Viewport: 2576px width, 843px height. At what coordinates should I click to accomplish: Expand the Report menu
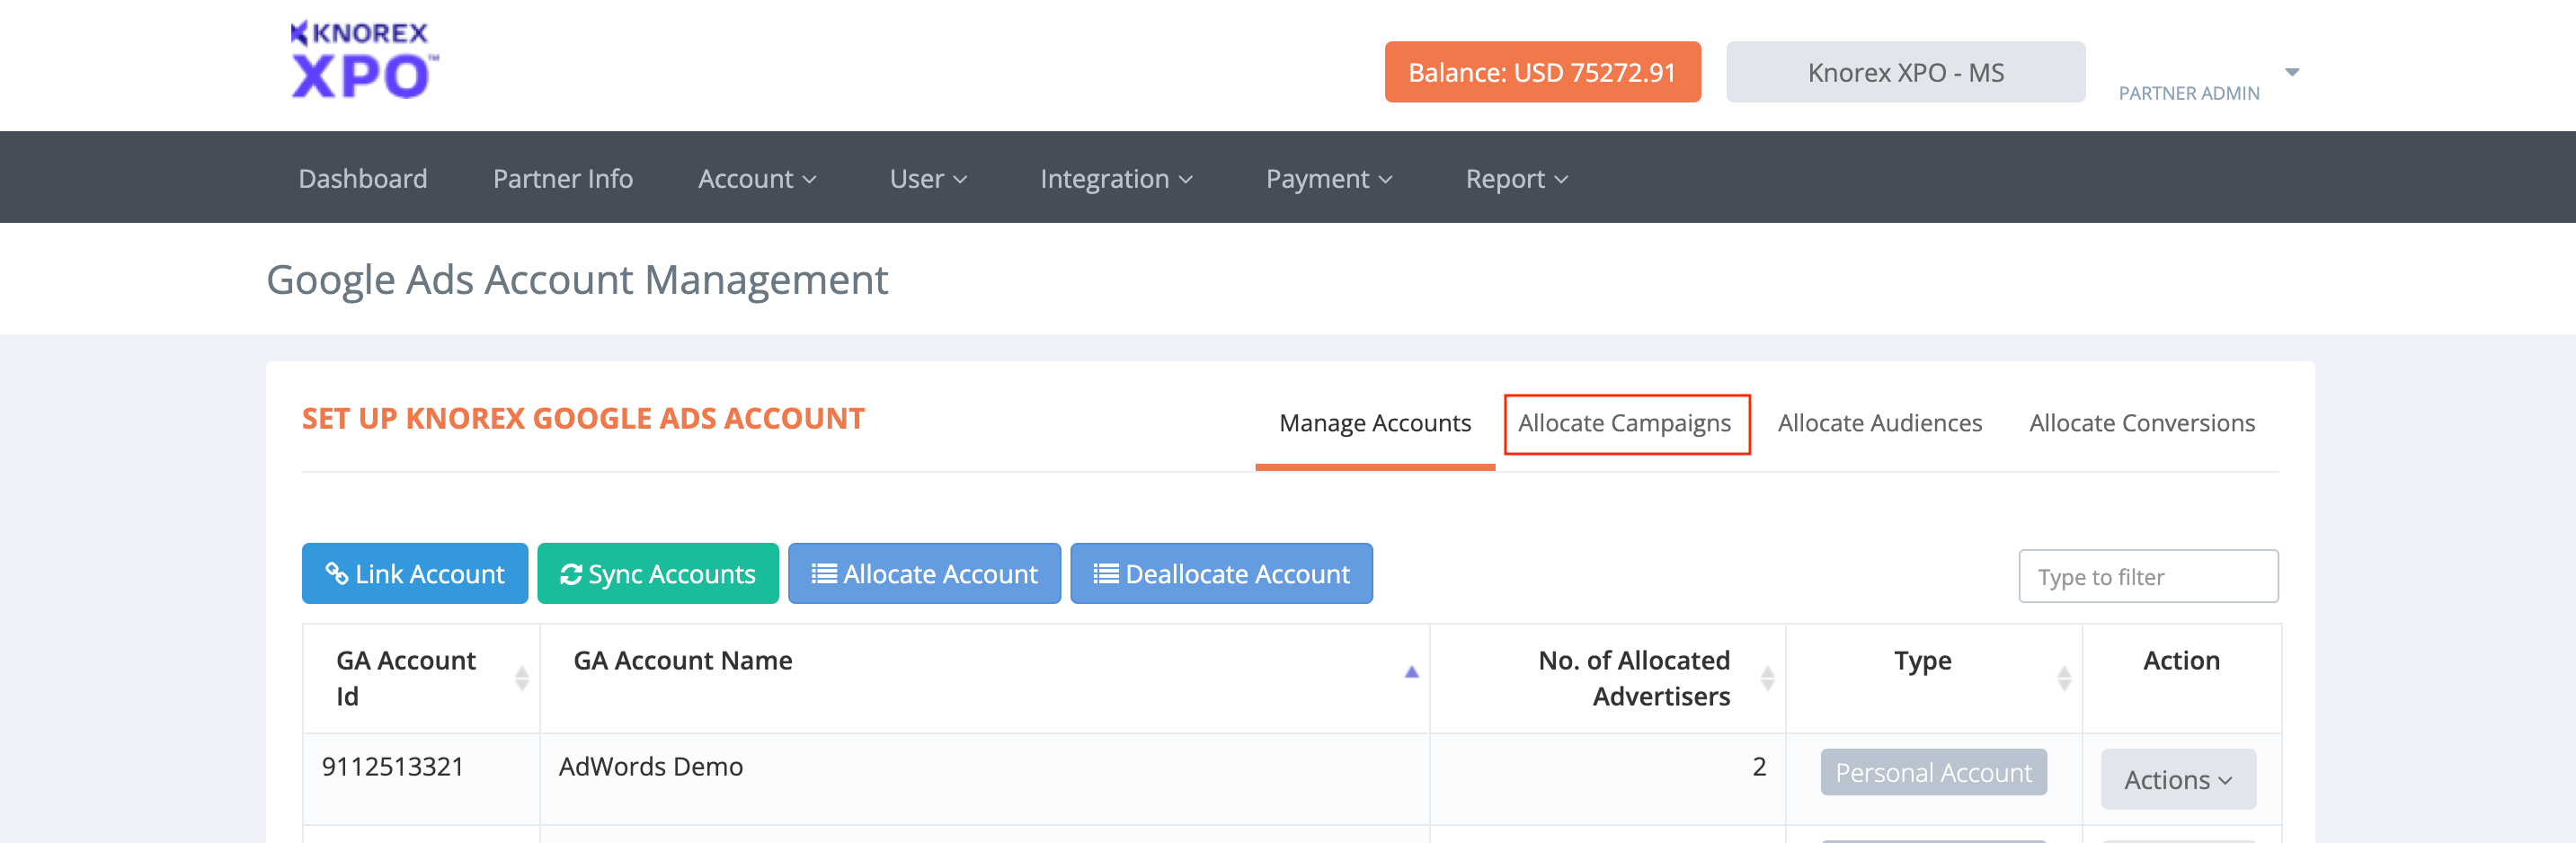point(1516,179)
